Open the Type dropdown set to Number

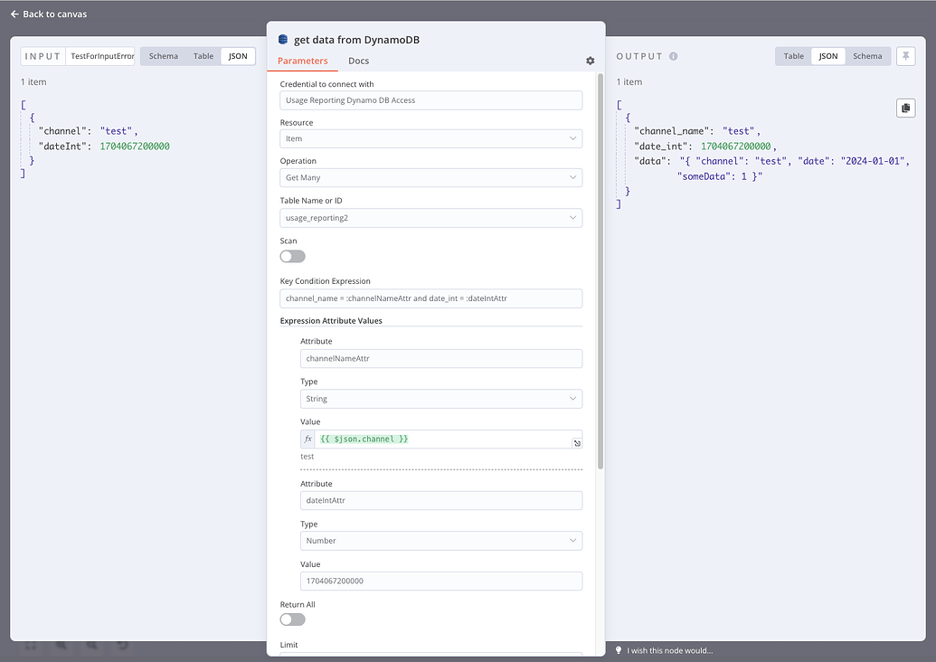pyautogui.click(x=440, y=540)
